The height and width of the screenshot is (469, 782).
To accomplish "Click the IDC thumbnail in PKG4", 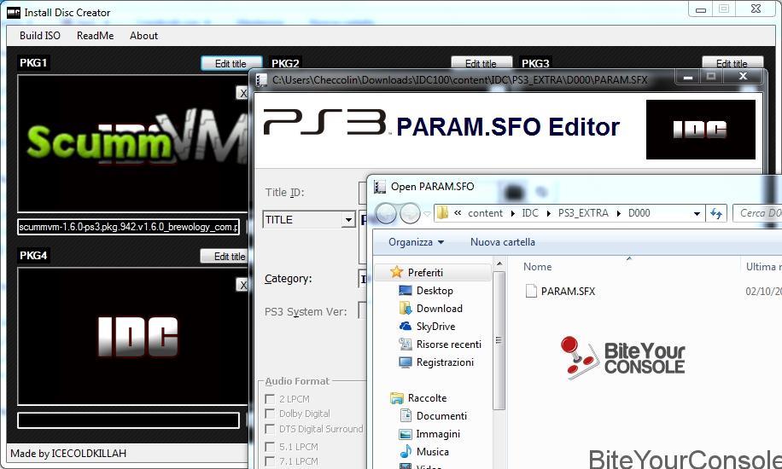I will [x=133, y=337].
